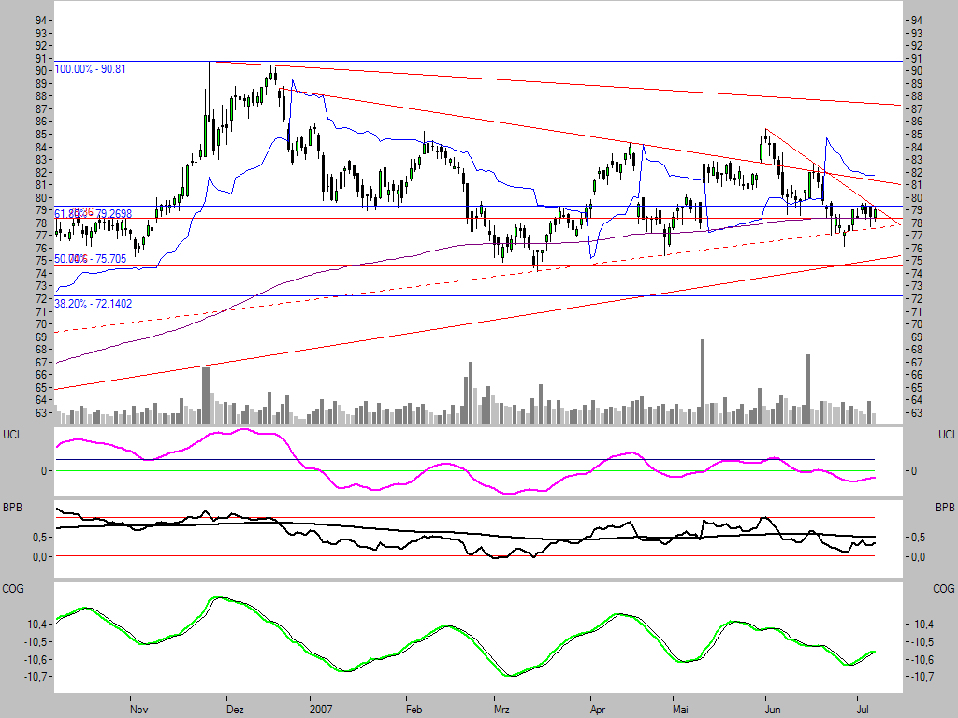Click the BPB panel label on the left
This screenshot has width=958, height=718.
click(x=11, y=508)
